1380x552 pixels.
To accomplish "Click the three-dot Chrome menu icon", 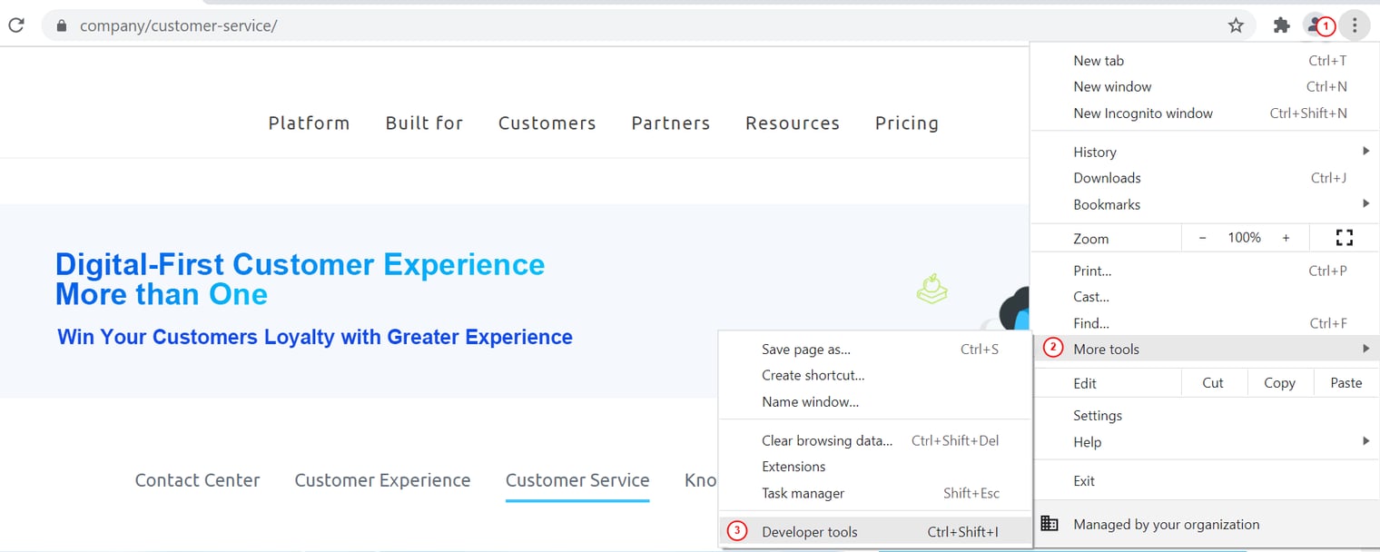I will (1354, 25).
